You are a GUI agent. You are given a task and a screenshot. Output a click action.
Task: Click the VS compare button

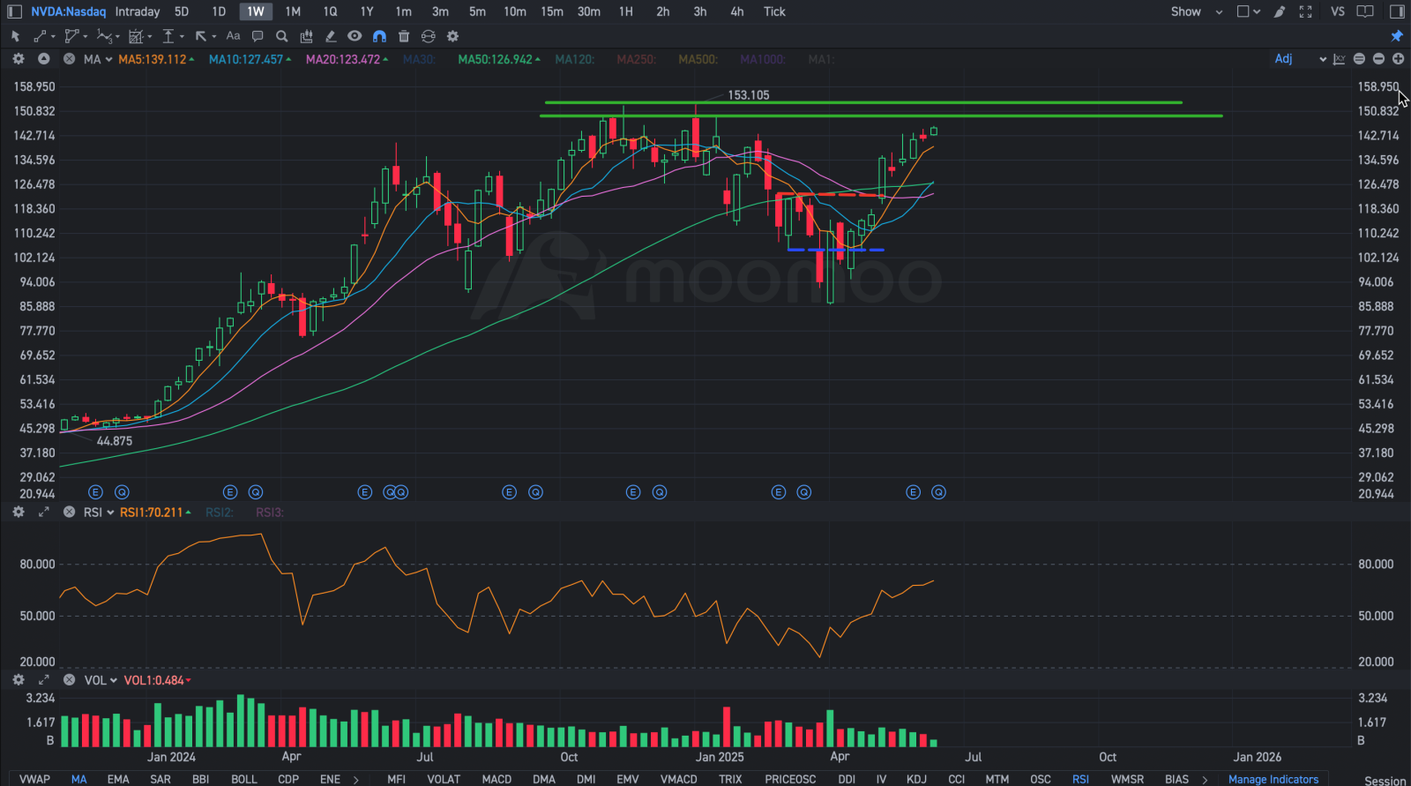(1338, 11)
